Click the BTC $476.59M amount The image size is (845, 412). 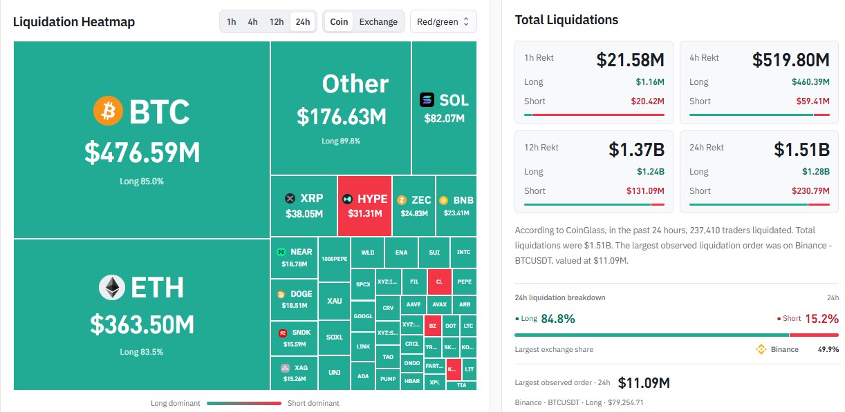pos(142,153)
